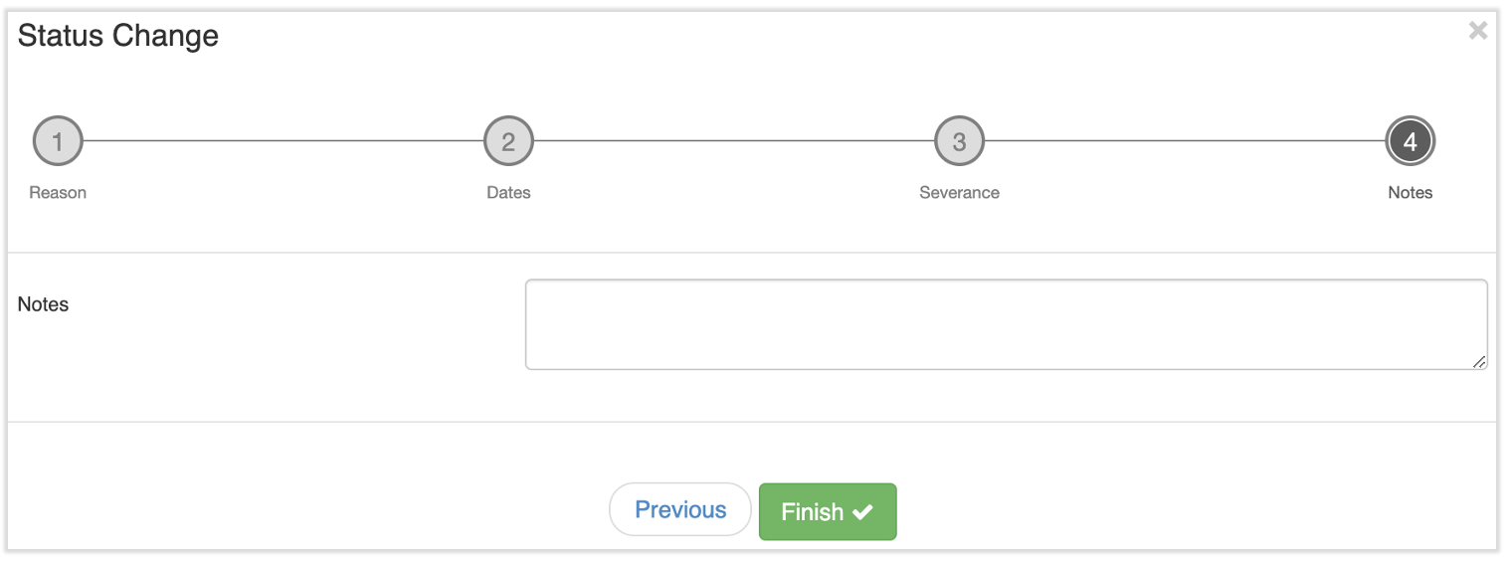Click progress line between steps 2 and 3
Screen dimensions: 1508x561
point(734,141)
